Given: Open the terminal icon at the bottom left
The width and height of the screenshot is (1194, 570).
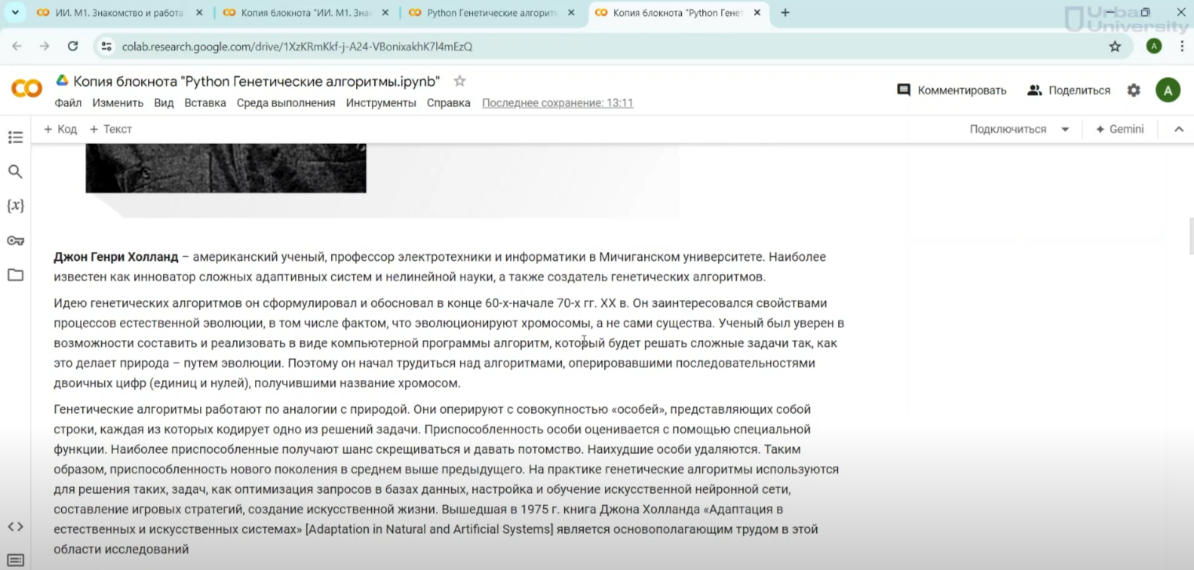Looking at the screenshot, I should [x=15, y=560].
